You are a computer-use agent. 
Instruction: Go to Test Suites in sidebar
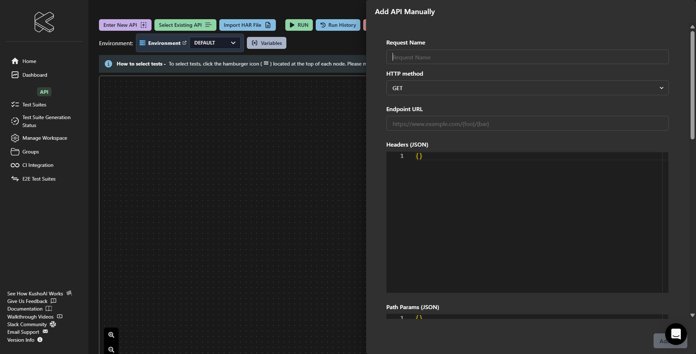[34, 105]
